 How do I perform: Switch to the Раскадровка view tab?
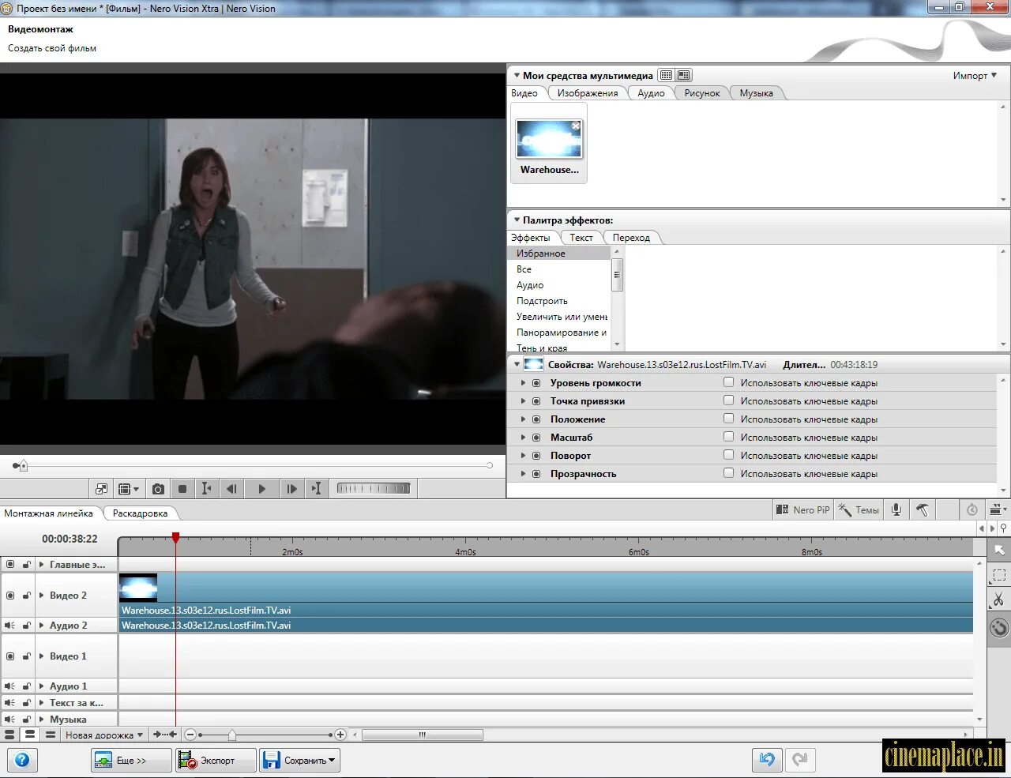(x=140, y=513)
